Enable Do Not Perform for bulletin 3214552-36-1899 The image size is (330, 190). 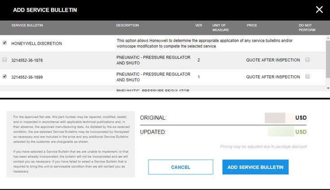point(307,77)
